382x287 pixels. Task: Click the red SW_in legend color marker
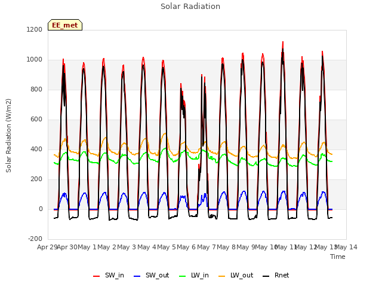coord(97,276)
